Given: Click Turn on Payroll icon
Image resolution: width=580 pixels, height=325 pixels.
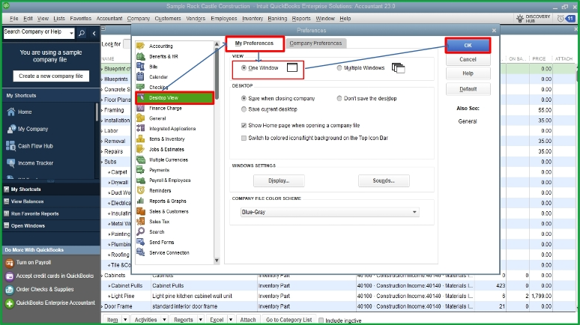Looking at the screenshot, I should [10, 263].
